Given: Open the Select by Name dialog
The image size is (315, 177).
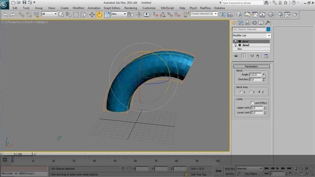Looking at the screenshot, I should point(68,14).
